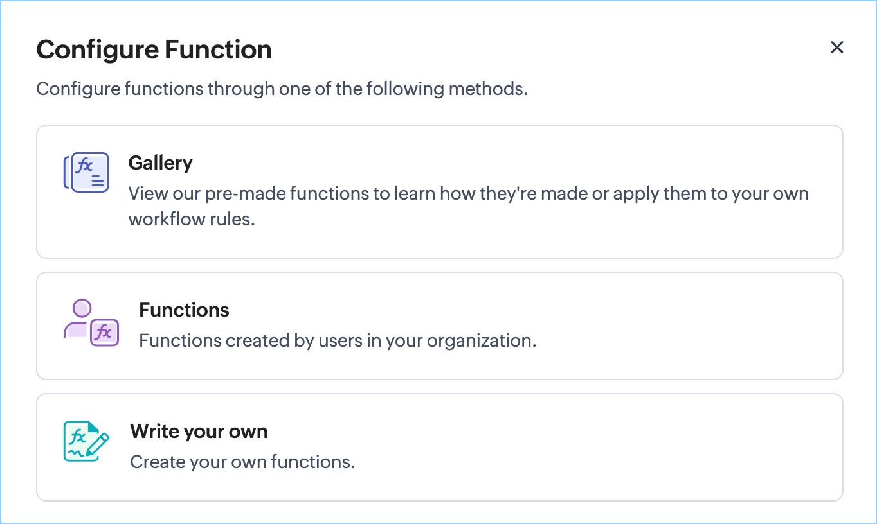
Task: Click the pencil on Write your own icon
Action: click(x=98, y=444)
